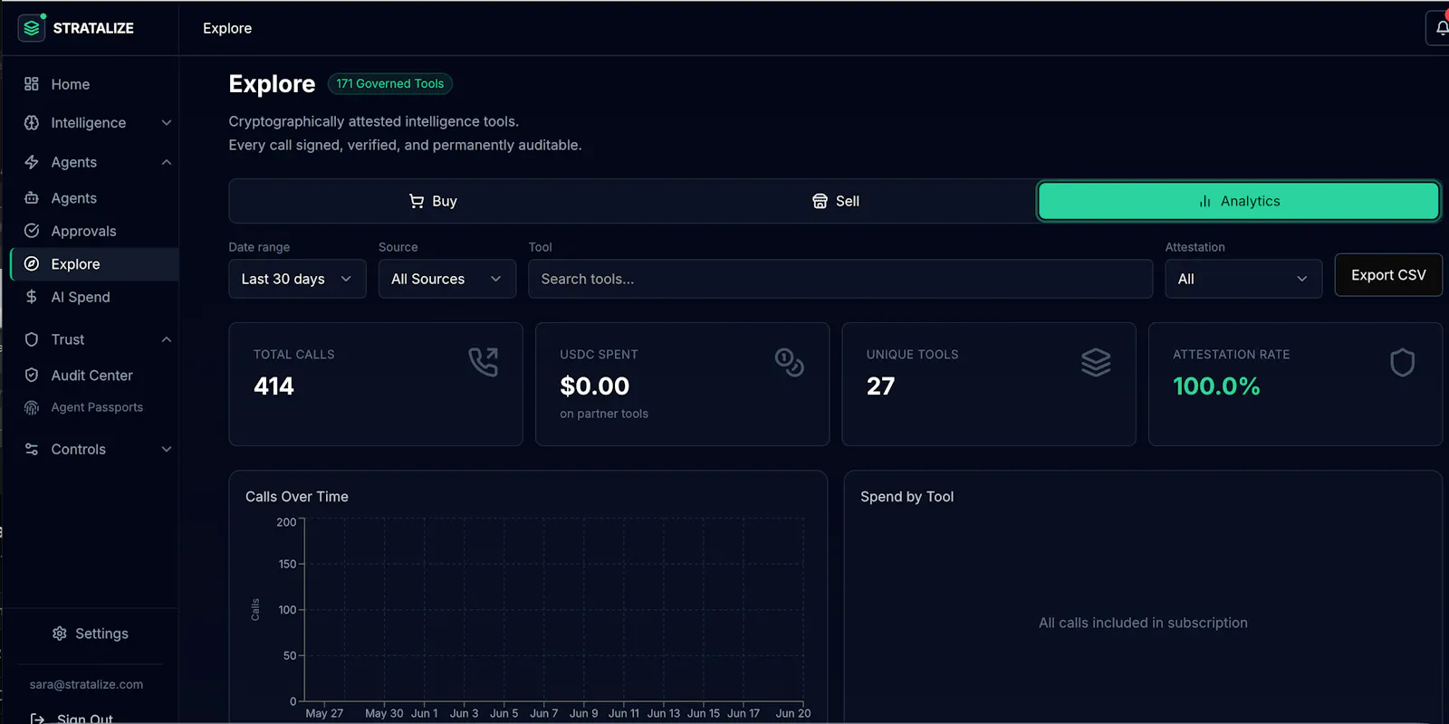Expand the Intelligence section chevron

(x=167, y=122)
